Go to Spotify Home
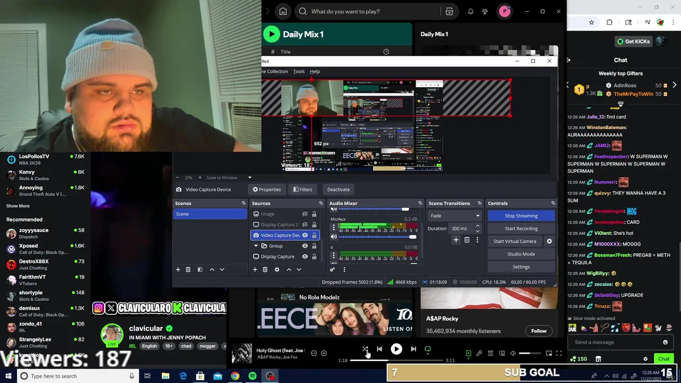681x383 pixels. pos(283,11)
